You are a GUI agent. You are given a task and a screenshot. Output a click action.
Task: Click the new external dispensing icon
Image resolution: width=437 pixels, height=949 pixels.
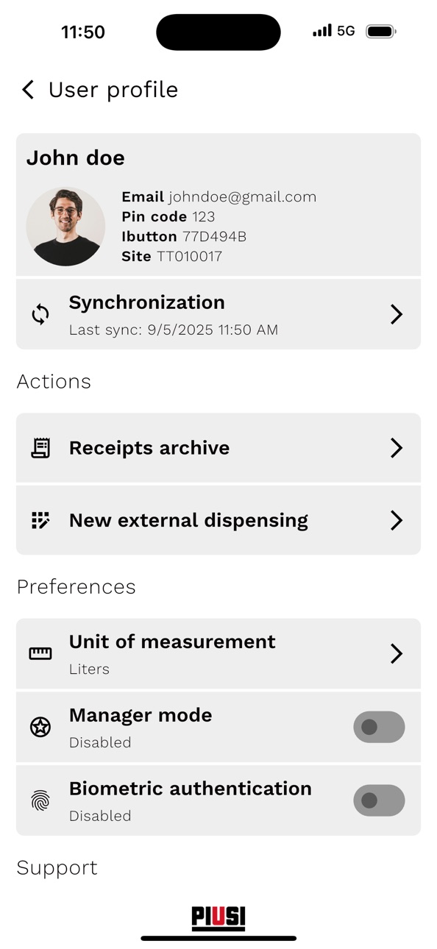coord(40,520)
